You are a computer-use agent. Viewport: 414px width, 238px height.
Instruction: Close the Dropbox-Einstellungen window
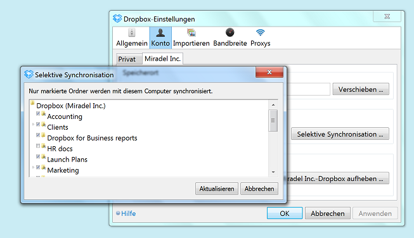[387, 16]
